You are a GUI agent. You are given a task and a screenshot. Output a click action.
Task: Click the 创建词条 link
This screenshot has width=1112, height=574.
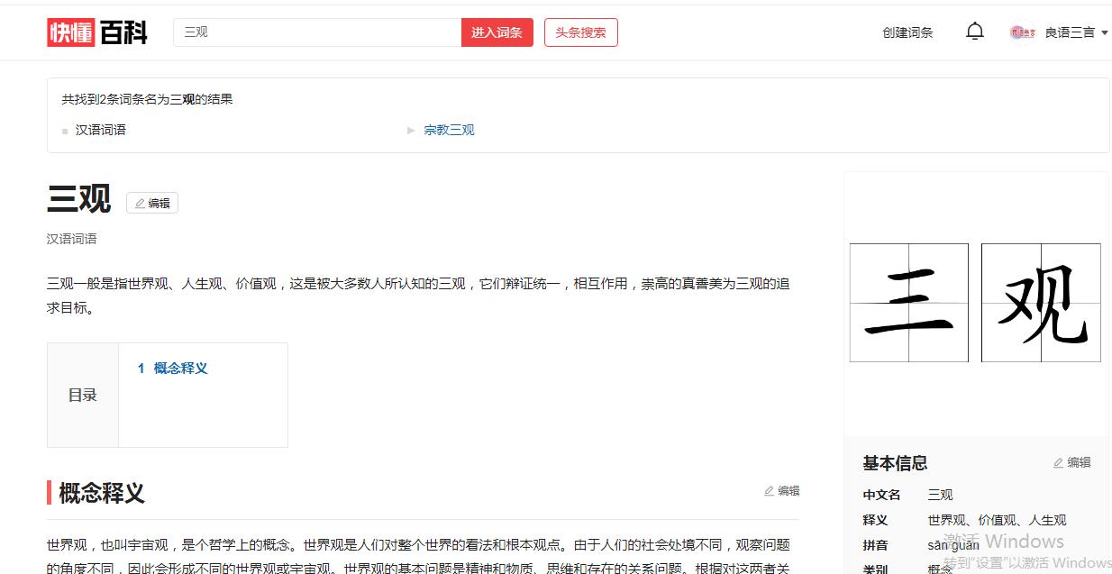pyautogui.click(x=907, y=31)
